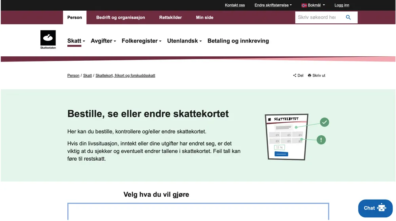The width and height of the screenshot is (396, 221).
Task: Go to the Min side tab
Action: coord(204,17)
